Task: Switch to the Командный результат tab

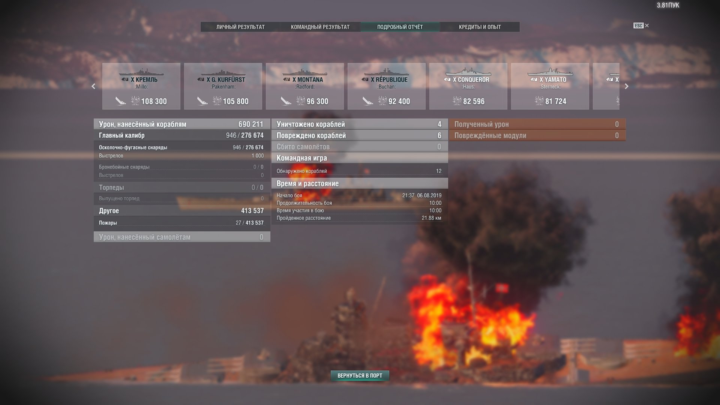Action: pos(320,27)
